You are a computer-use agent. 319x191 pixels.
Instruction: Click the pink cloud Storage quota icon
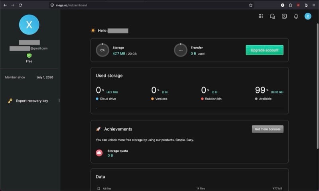point(99,153)
